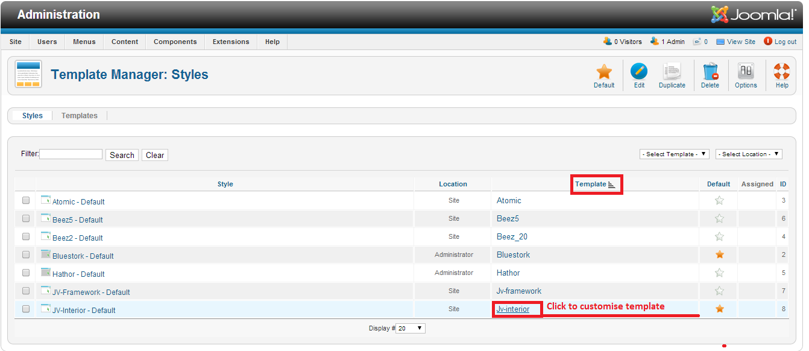
Task: Open the Help menu in menu bar
Action: coord(272,42)
